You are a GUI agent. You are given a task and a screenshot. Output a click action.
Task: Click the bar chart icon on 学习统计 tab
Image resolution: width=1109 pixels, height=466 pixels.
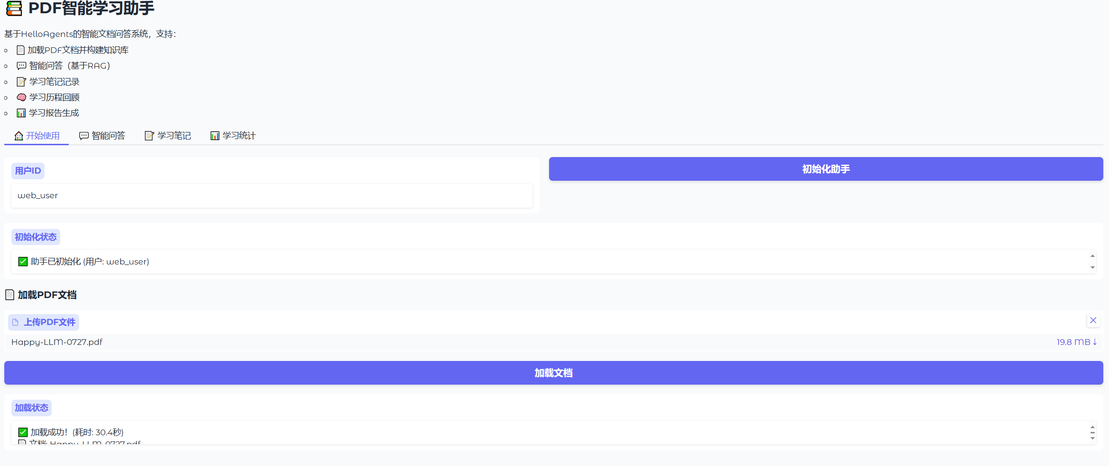pyautogui.click(x=215, y=136)
